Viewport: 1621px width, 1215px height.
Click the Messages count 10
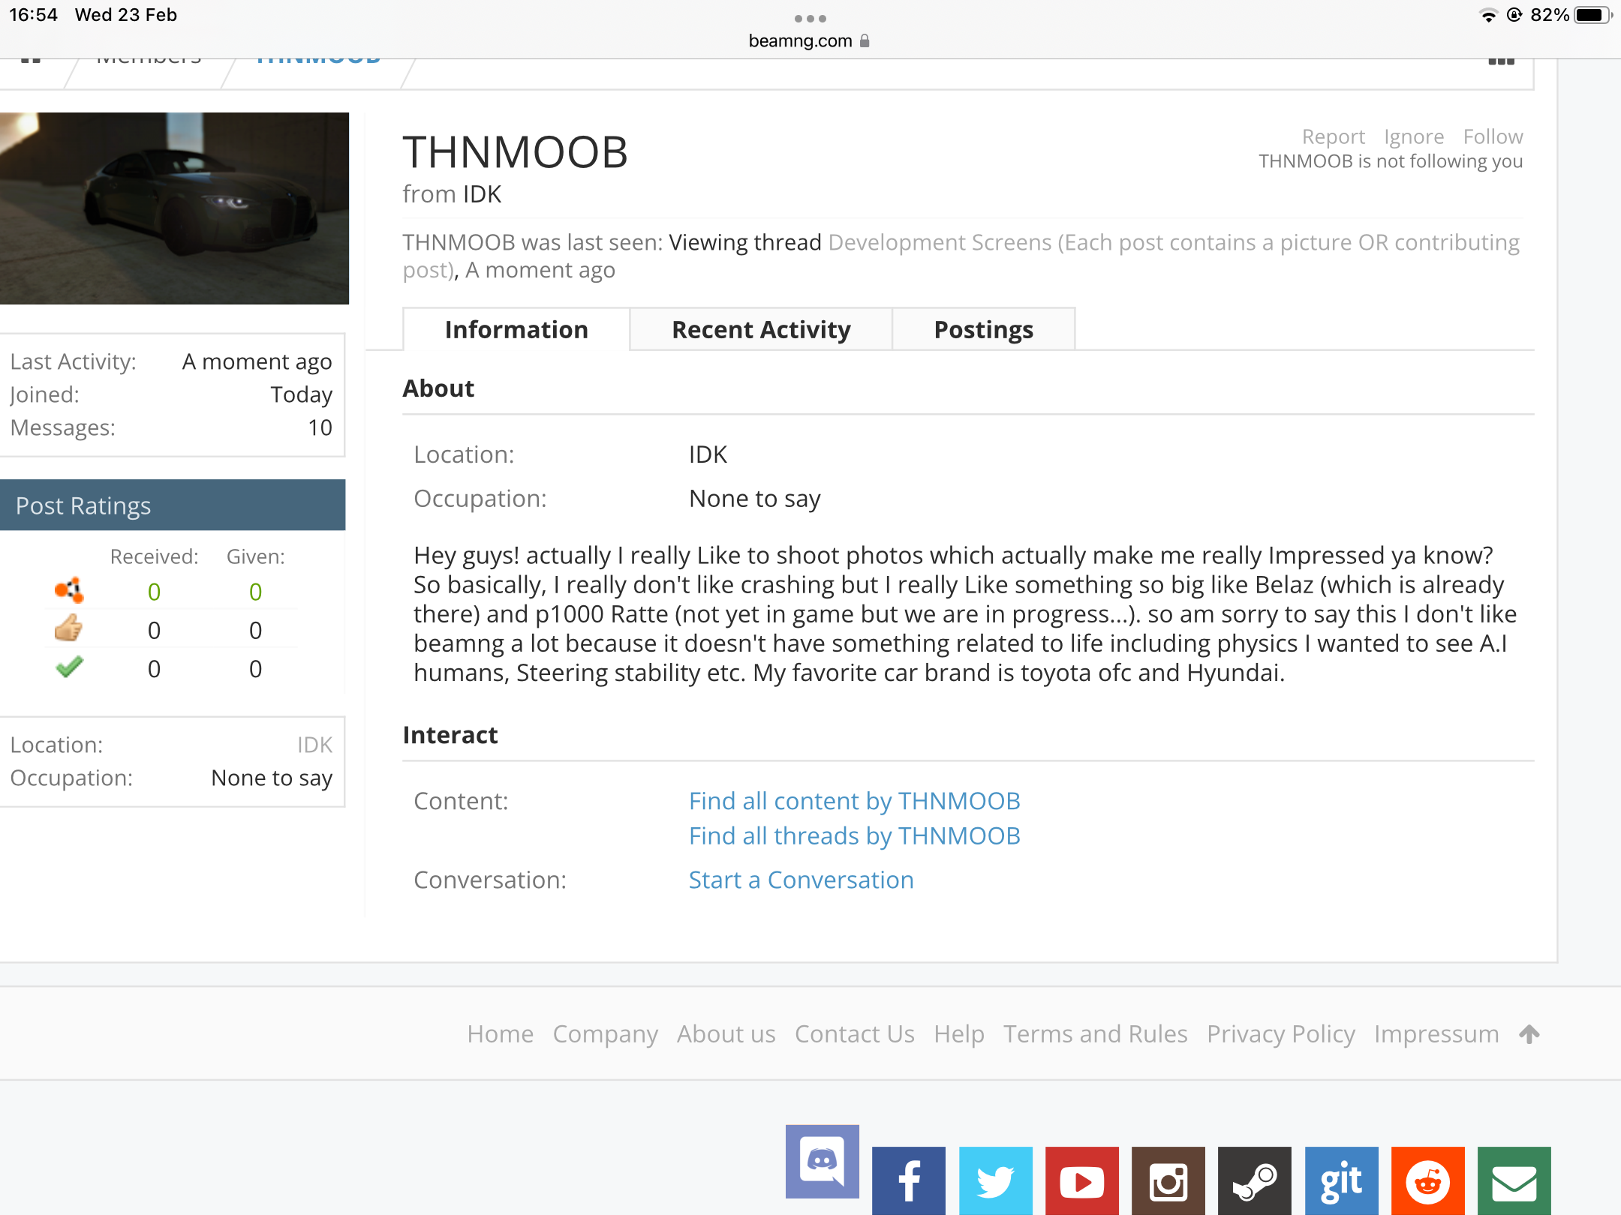(320, 427)
